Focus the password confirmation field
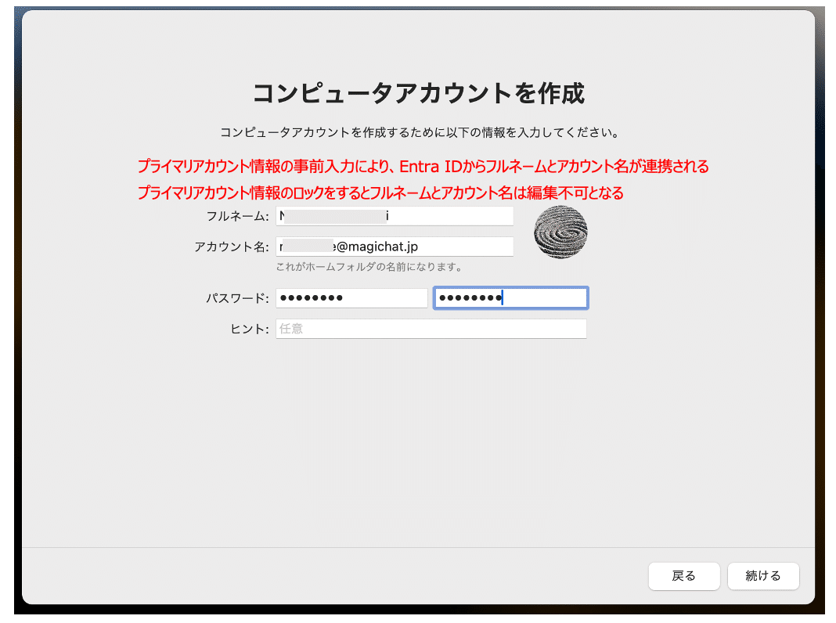The image size is (836, 623). coord(510,297)
